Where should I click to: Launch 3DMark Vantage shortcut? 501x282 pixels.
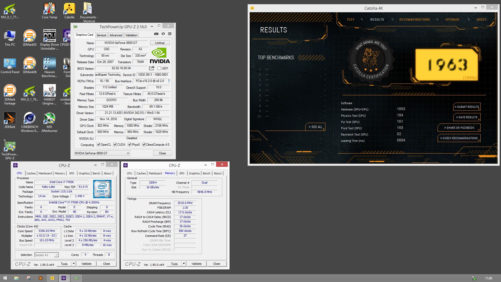click(x=10, y=95)
